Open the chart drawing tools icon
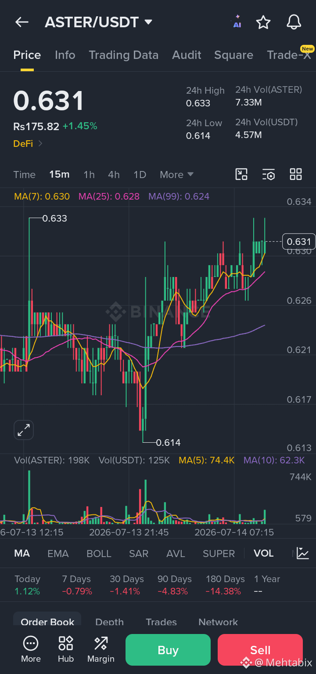The height and width of the screenshot is (674, 316). (x=242, y=175)
